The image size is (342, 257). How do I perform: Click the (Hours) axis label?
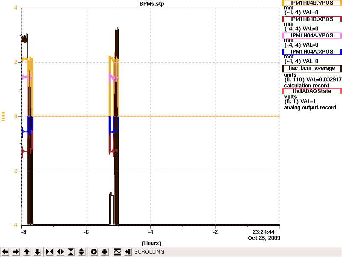[x=152, y=243]
